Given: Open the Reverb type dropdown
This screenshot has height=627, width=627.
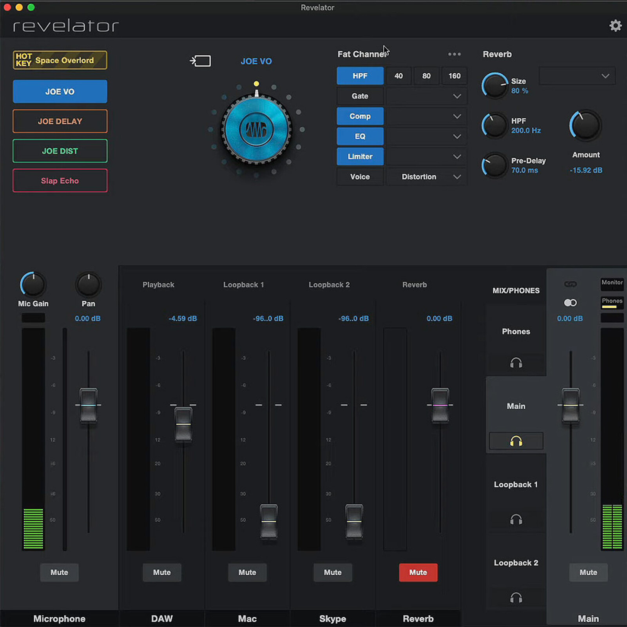Looking at the screenshot, I should pos(577,76).
